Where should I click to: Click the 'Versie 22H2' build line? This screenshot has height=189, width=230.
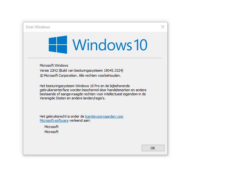coord(81,70)
